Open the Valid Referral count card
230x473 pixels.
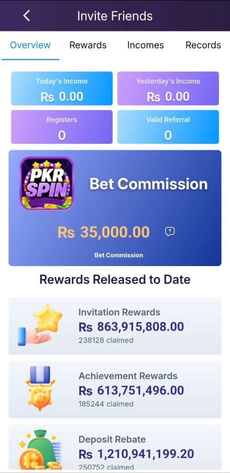[x=168, y=127]
